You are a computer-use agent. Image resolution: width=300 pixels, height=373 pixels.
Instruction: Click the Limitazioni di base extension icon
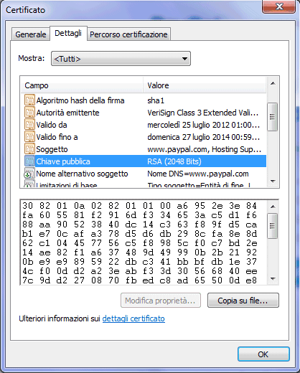(x=29, y=184)
